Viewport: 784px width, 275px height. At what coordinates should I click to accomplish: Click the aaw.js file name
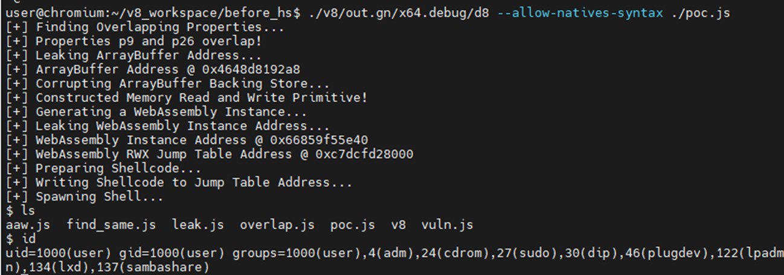(x=28, y=225)
